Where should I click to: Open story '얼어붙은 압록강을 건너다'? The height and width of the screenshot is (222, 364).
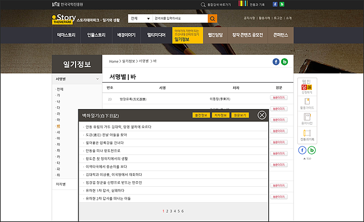105,143
